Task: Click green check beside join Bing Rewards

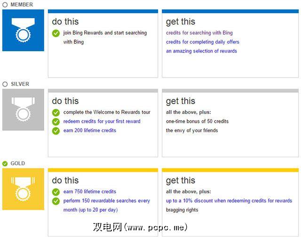Action: pyautogui.click(x=56, y=33)
